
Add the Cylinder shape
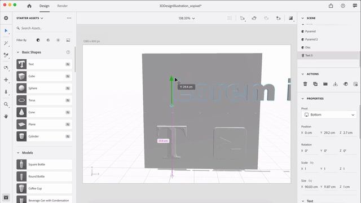[44, 136]
